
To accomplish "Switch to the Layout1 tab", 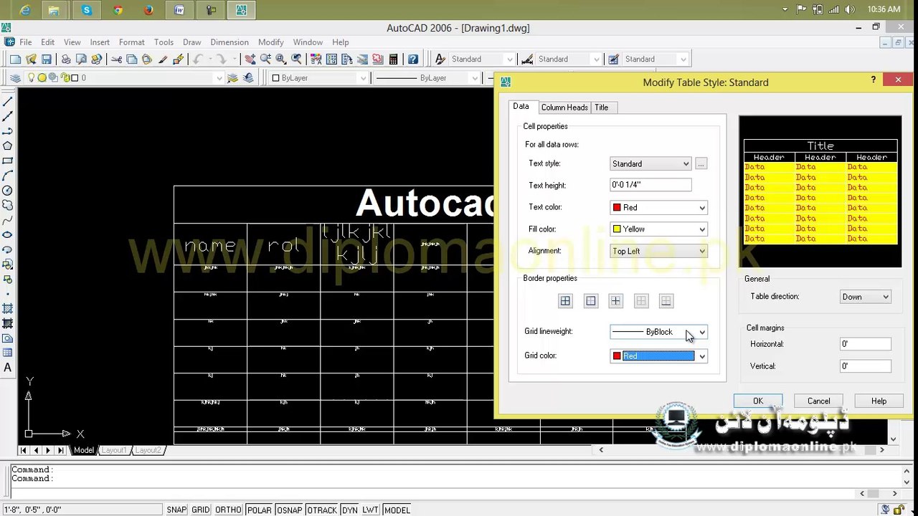I will pyautogui.click(x=113, y=450).
